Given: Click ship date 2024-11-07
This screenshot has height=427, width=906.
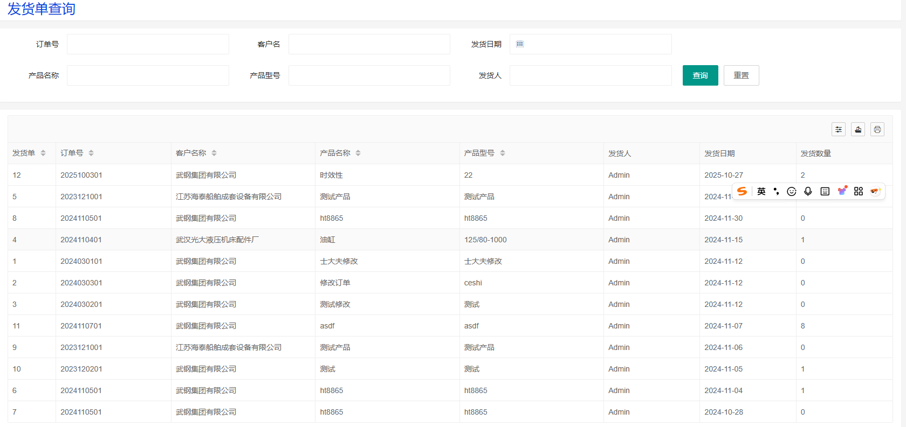Looking at the screenshot, I should [x=724, y=326].
